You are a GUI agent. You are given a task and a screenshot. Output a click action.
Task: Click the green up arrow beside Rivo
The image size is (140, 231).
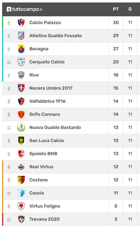point(9,75)
